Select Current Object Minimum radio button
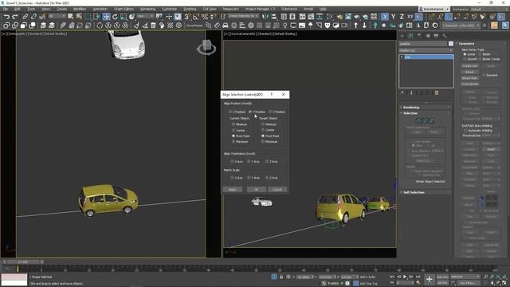Viewport: 510px width, 287px height. click(233, 124)
